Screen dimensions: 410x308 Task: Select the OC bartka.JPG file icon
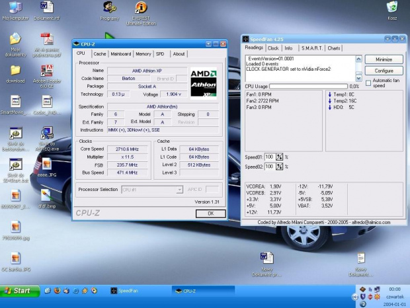16,262
